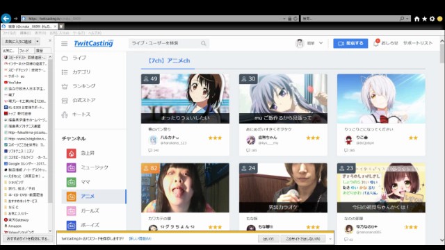445x250 pixels.
Task: Click おすすめサイトを有効にする button
Action: pyautogui.click(x=28, y=239)
